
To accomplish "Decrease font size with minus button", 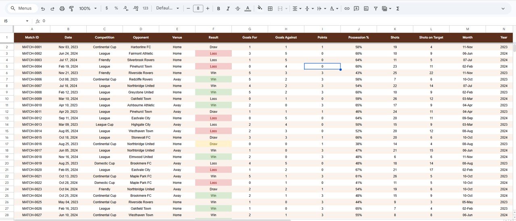I will [x=188, y=8].
